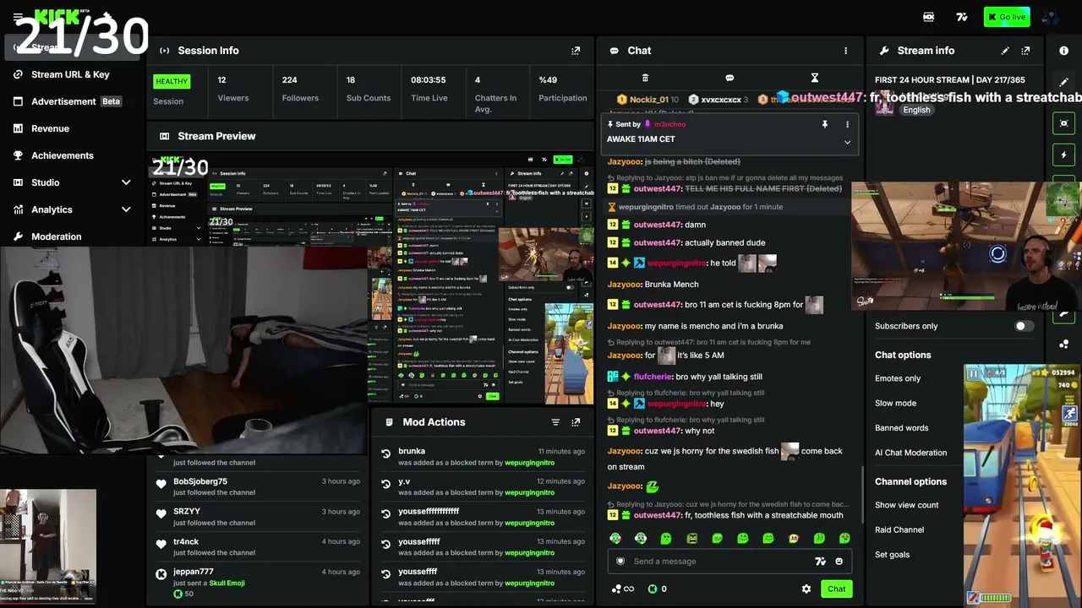The width and height of the screenshot is (1082, 608).
Task: Click the trash icon under Chat header
Action: 645,78
